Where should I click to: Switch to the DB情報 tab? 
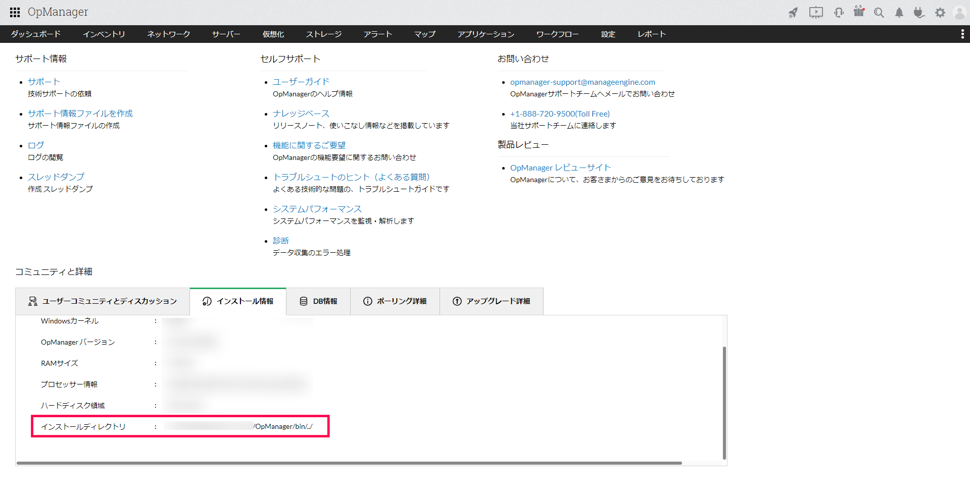(x=318, y=301)
